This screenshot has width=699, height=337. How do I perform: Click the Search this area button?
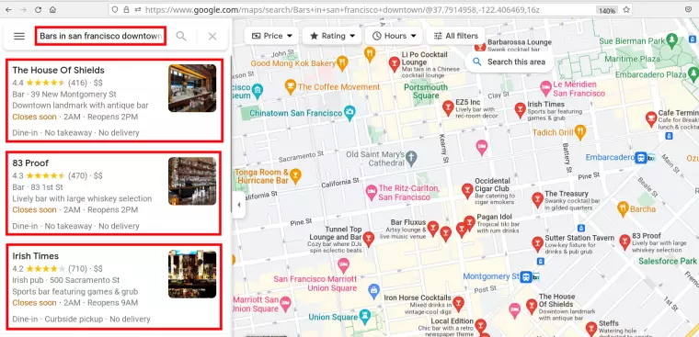pos(510,62)
